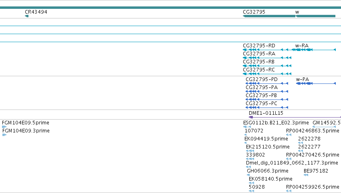
Task: Select the FGM104E09.3prime arrow glyph
Action: point(4,135)
